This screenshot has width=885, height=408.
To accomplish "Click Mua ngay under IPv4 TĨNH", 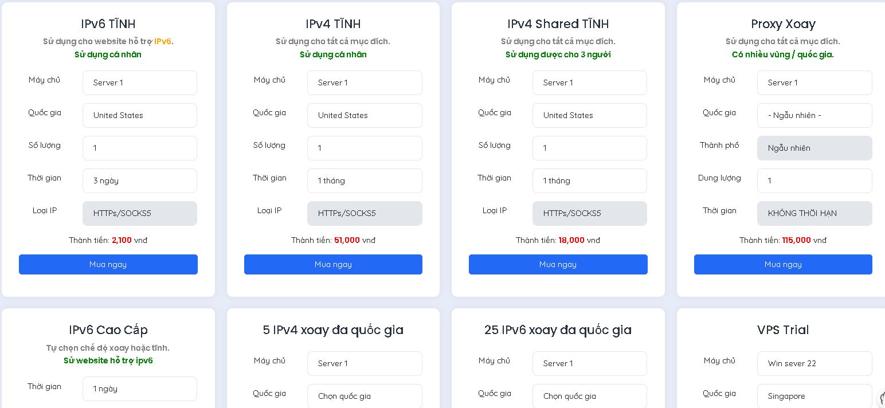I will tap(333, 264).
